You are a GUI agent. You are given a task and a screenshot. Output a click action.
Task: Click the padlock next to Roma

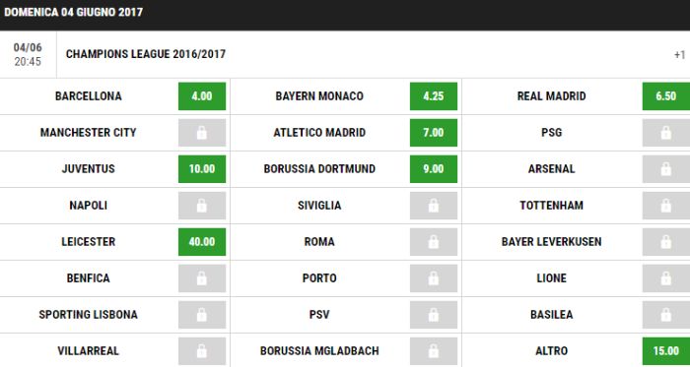(434, 242)
